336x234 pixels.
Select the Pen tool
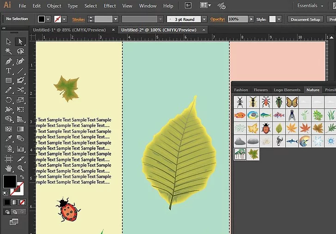[8, 61]
